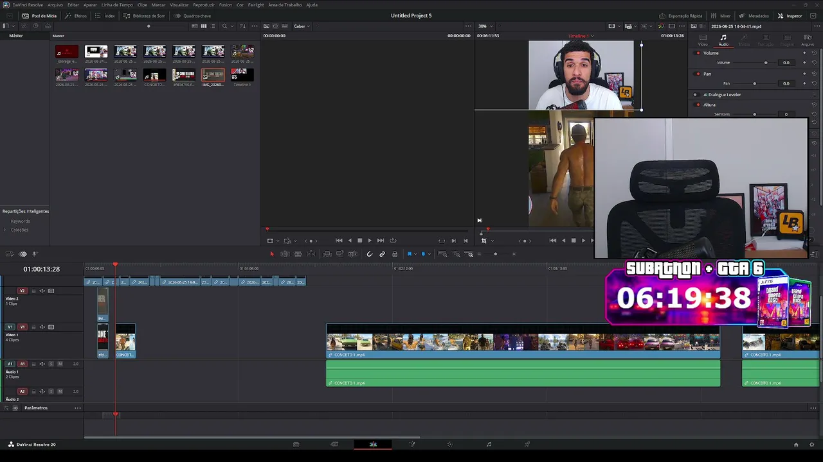Open the Arquivo tab in Inspector
Screen dimensions: 823x462
(807, 40)
